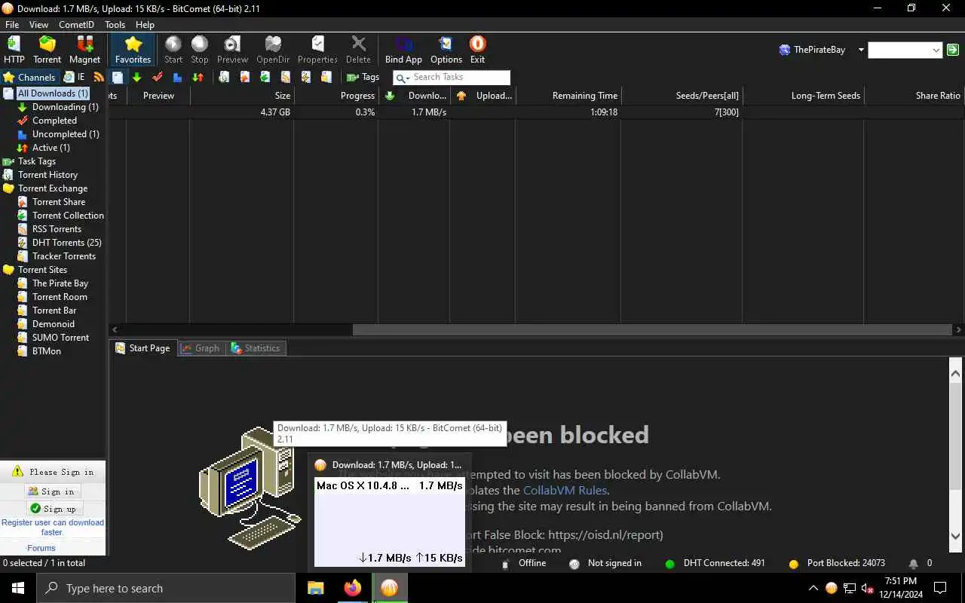Click the Sign in button
Image resolution: width=965 pixels, height=603 pixels.
coord(52,491)
